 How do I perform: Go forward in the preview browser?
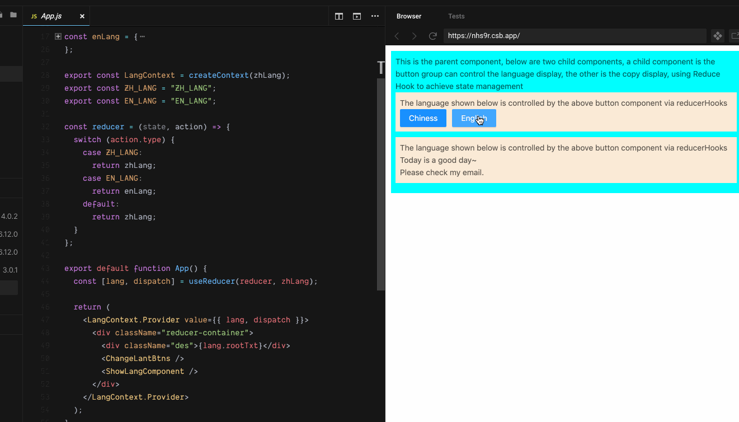pyautogui.click(x=415, y=36)
